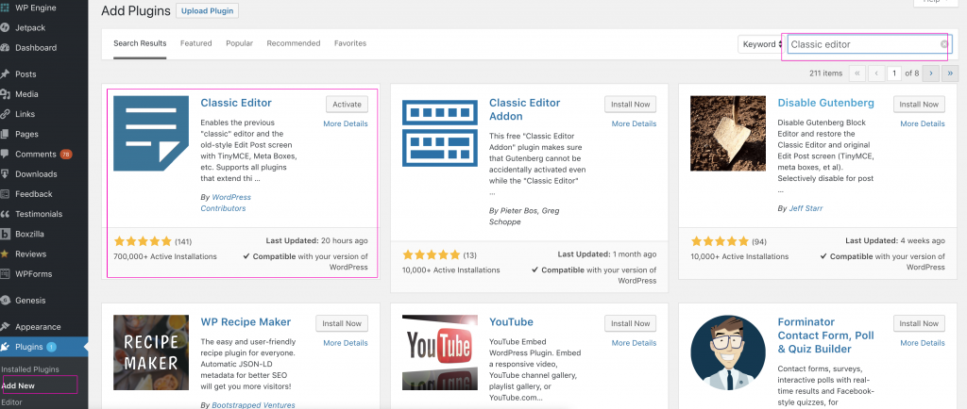967x409 pixels.
Task: Go to next page of results
Action: tap(931, 74)
